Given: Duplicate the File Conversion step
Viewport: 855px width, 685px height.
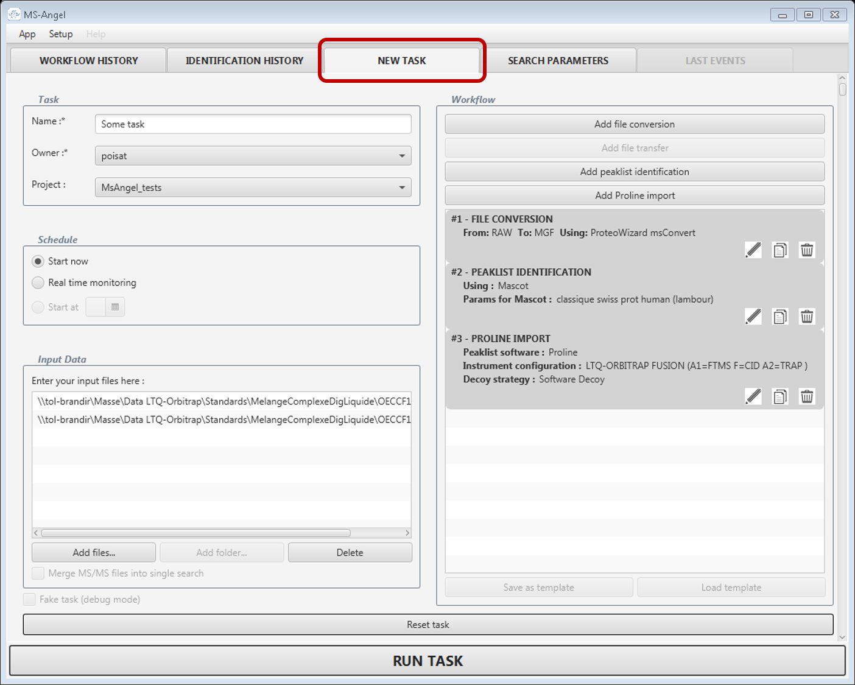Looking at the screenshot, I should pyautogui.click(x=780, y=250).
